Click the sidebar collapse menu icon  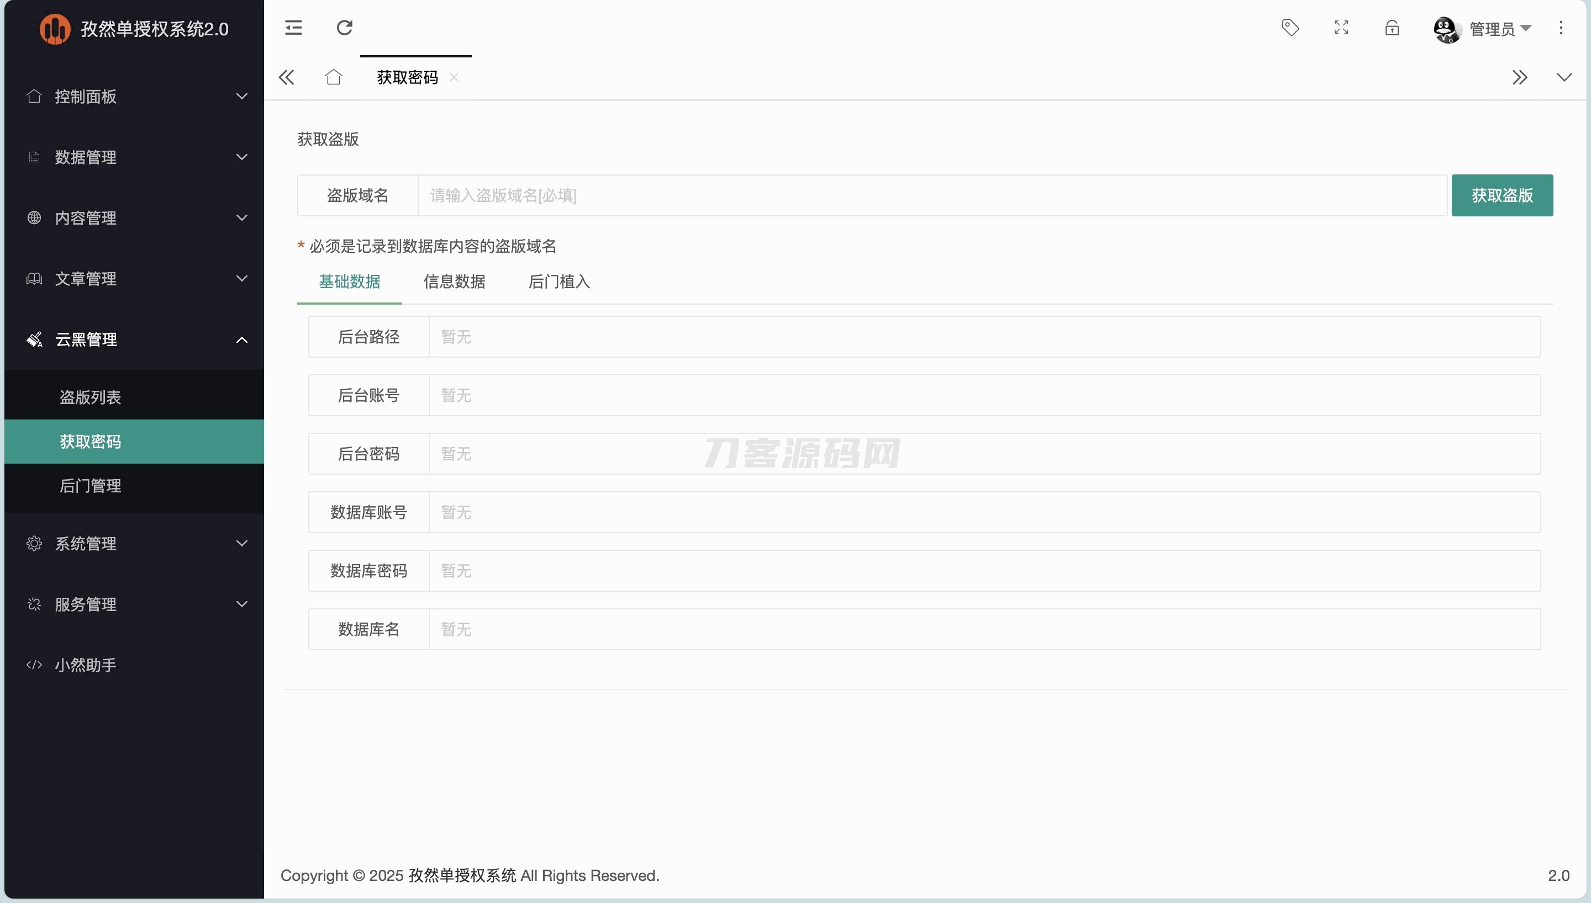tap(293, 28)
